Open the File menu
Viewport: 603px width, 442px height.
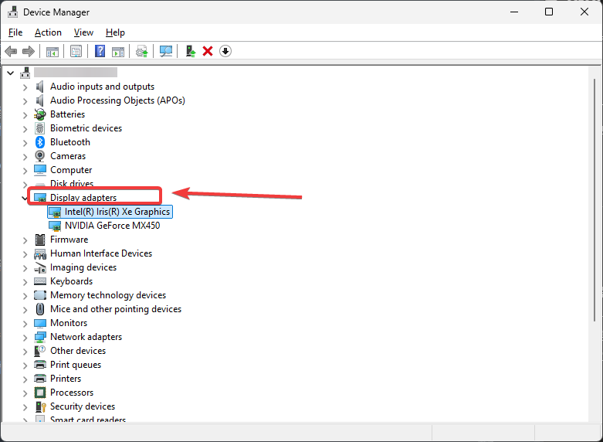click(15, 32)
